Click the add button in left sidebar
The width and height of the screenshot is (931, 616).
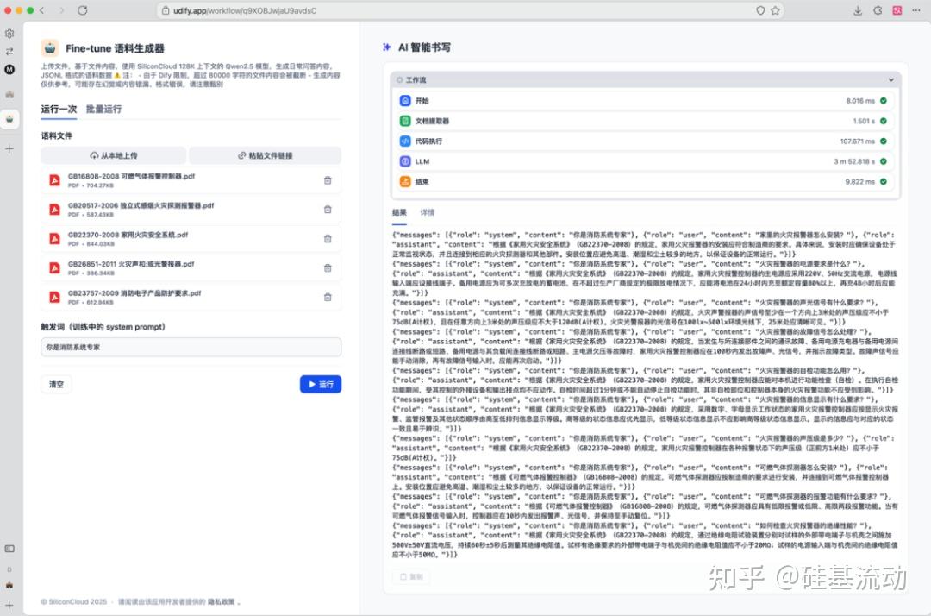point(9,148)
